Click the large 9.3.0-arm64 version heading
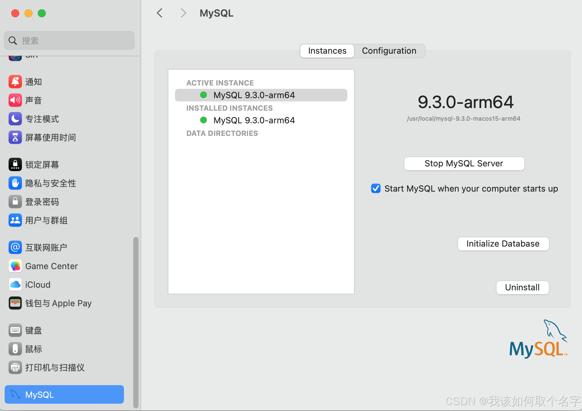Screen dimensions: 582x411 [466, 102]
